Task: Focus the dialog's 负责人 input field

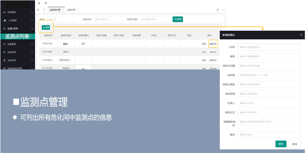Action: pyautogui.click(x=269, y=103)
